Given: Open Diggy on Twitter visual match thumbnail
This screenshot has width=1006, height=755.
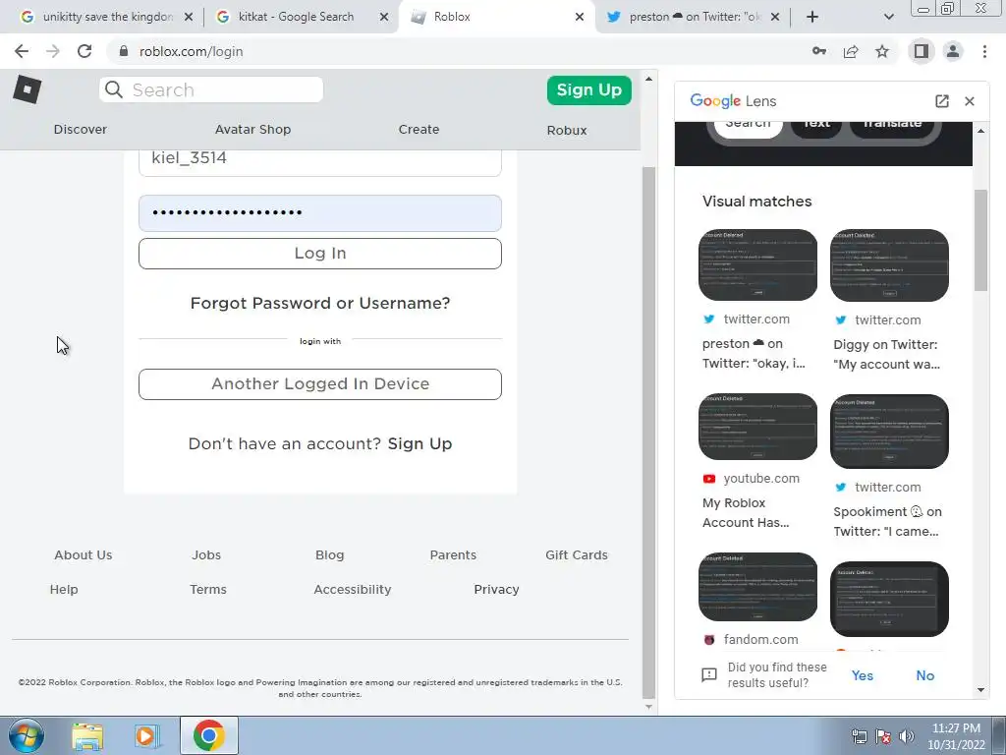Looking at the screenshot, I should [889, 264].
